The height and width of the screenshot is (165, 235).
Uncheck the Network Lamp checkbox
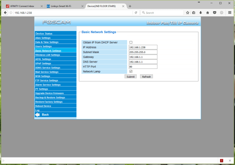point(131,72)
